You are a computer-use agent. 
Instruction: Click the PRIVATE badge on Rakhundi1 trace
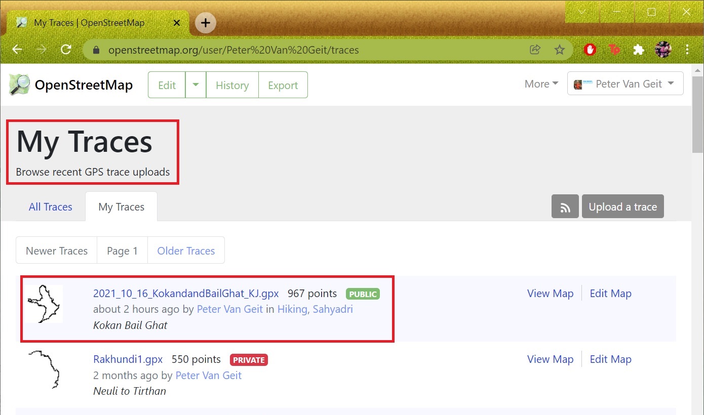coord(249,360)
